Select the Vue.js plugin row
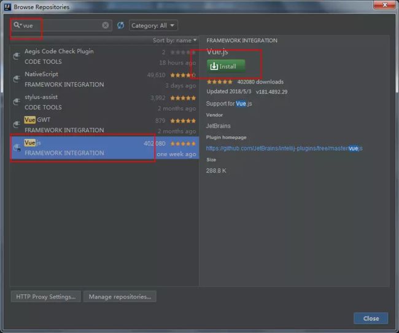 pyautogui.click(x=104, y=148)
